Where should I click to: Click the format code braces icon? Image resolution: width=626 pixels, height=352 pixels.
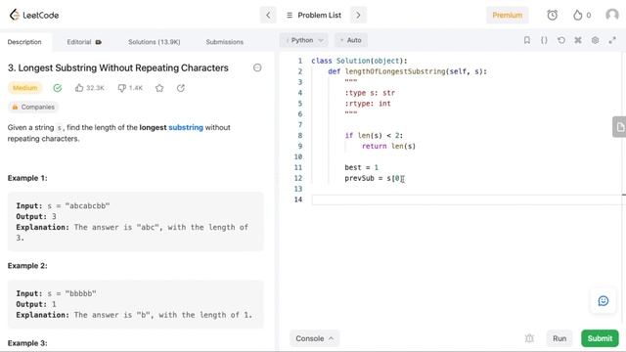click(544, 40)
